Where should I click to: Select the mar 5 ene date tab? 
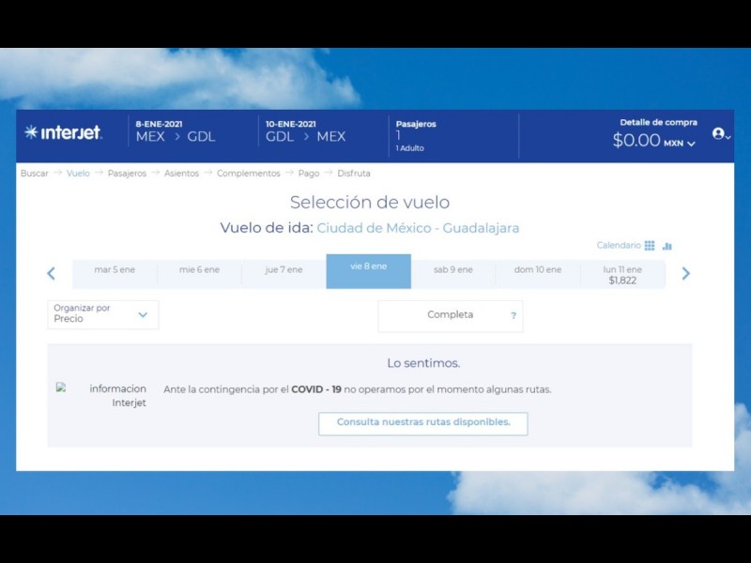point(115,270)
